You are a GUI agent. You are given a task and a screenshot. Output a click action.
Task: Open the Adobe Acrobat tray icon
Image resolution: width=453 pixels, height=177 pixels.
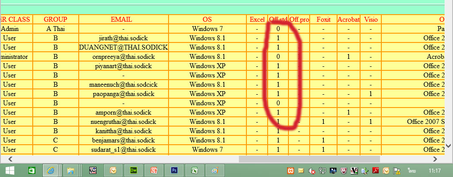pyautogui.click(x=375, y=171)
